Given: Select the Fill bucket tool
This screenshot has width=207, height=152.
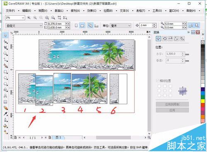Looking at the screenshot, I should 5,126.
